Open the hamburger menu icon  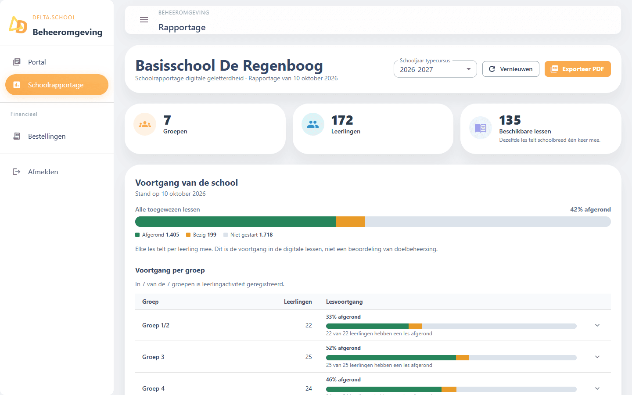(x=144, y=20)
